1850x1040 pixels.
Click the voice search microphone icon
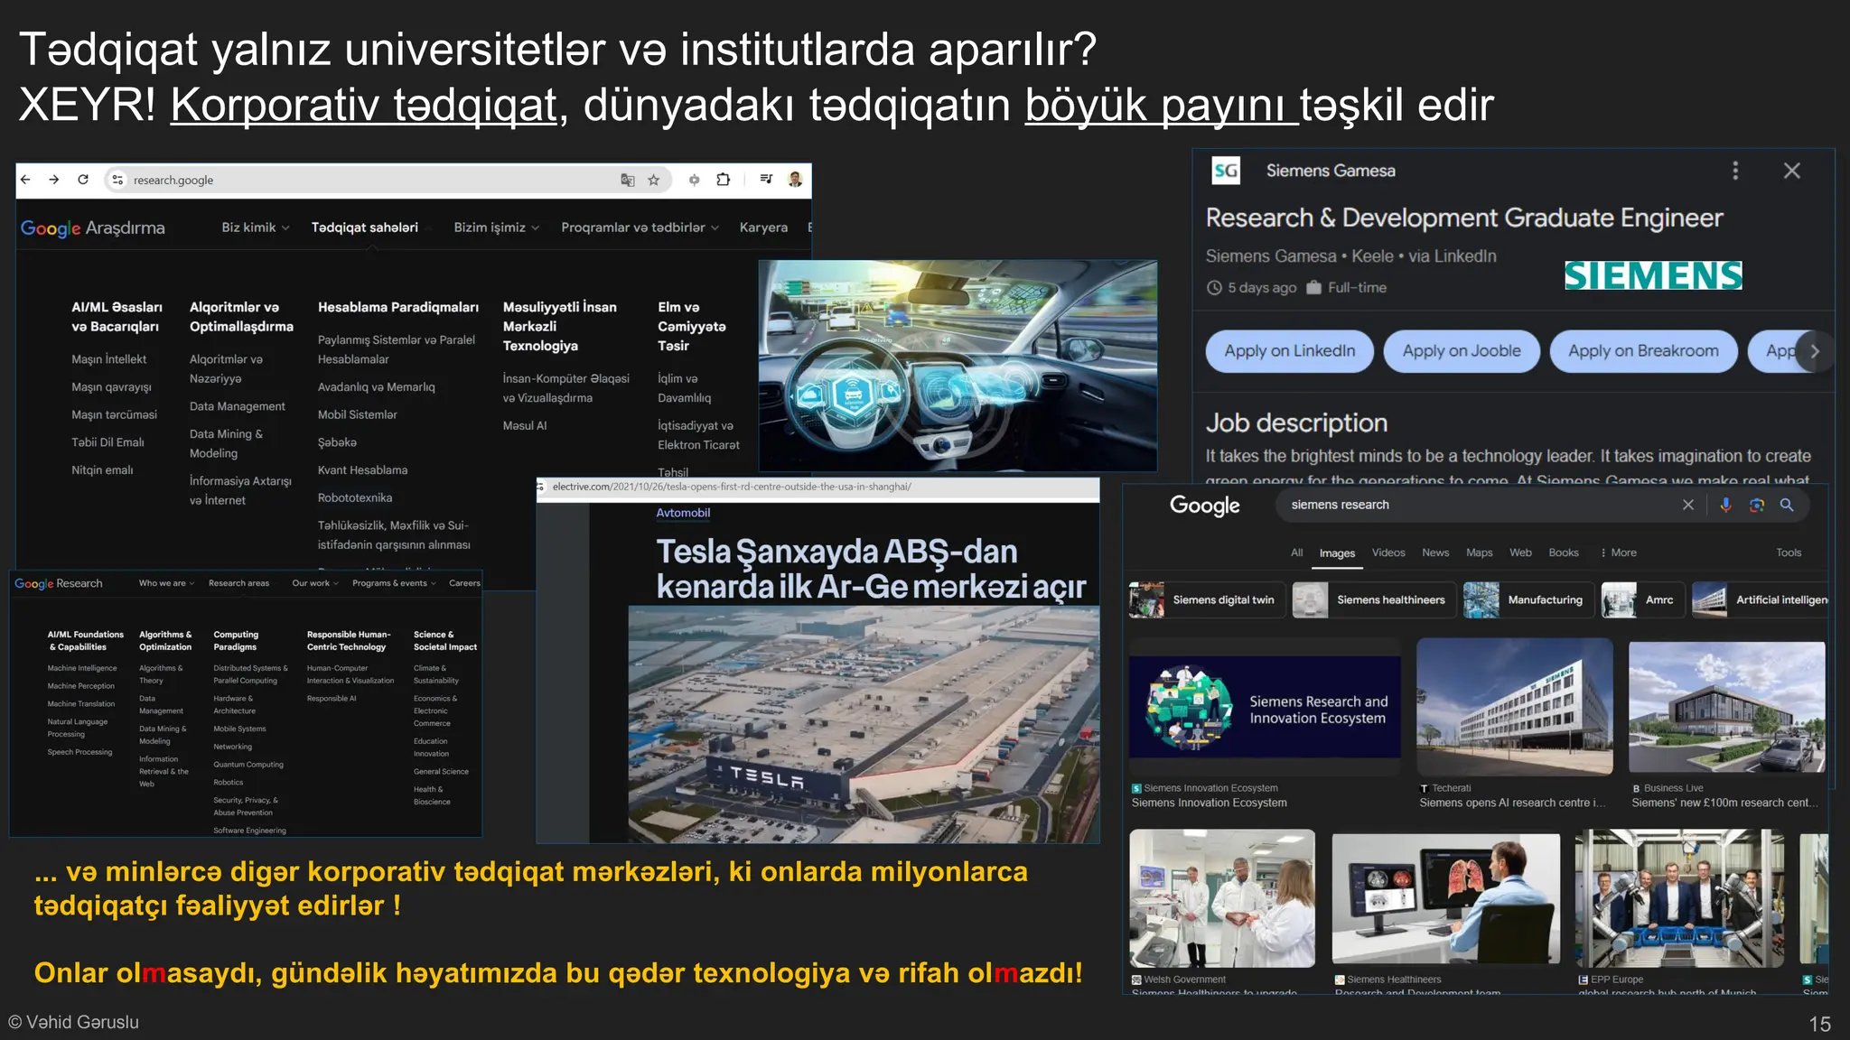(1725, 505)
